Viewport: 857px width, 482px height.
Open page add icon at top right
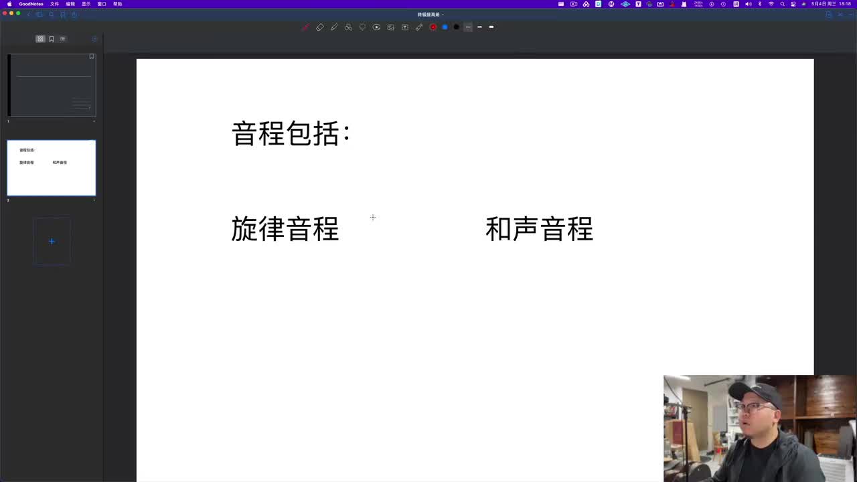828,14
